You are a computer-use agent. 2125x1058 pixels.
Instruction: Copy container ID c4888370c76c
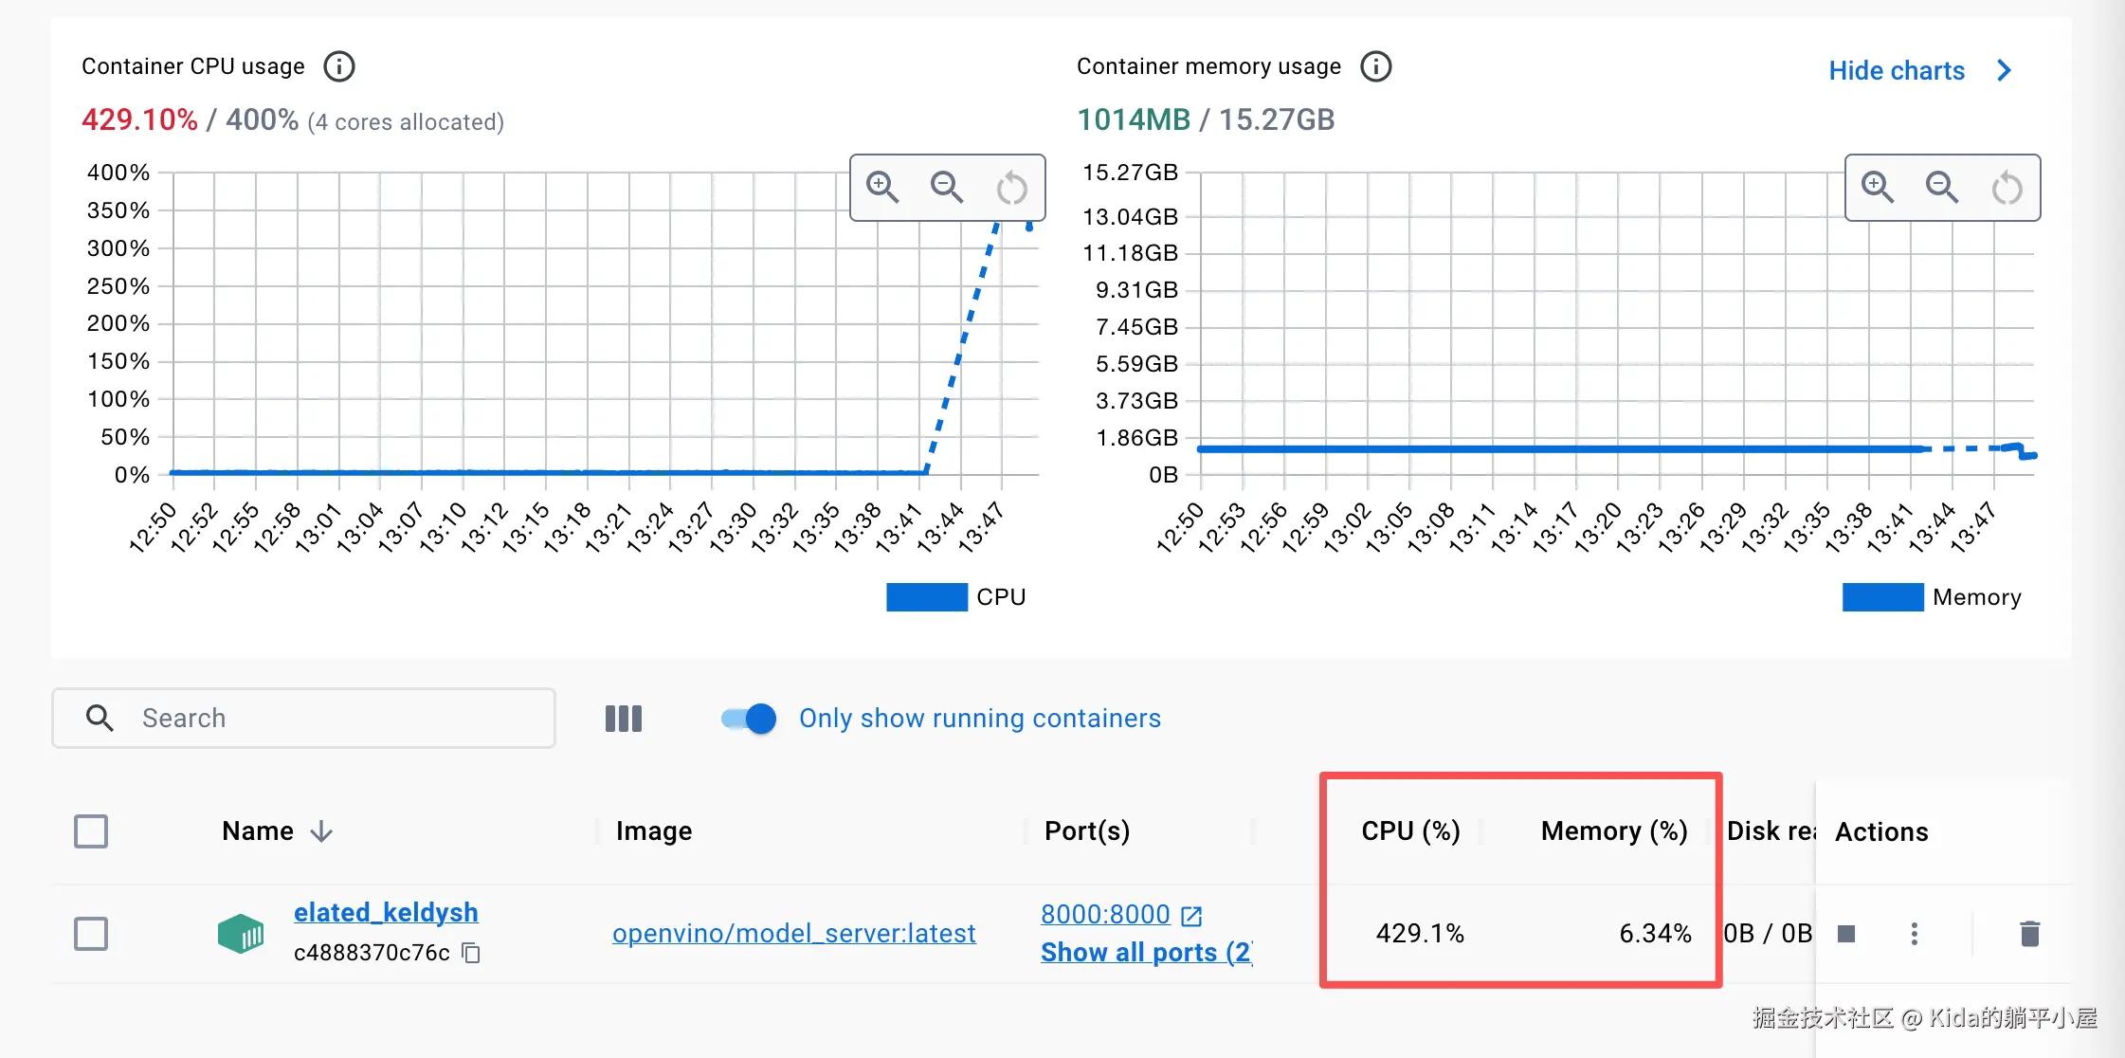pyautogui.click(x=471, y=953)
